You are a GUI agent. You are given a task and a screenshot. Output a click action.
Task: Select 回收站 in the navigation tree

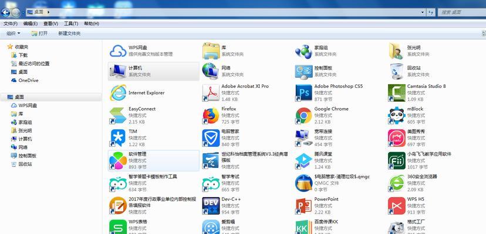pyautogui.click(x=25, y=164)
